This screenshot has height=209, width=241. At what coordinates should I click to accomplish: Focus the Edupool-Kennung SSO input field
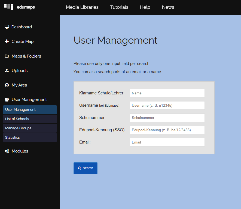click(167, 130)
